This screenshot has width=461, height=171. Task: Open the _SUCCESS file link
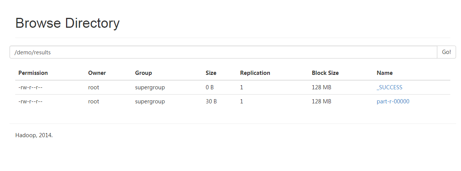[389, 87]
